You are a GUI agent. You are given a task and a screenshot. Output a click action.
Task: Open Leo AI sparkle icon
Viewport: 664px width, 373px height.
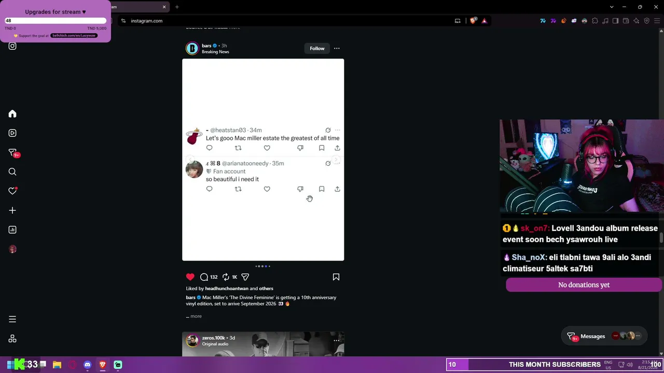click(636, 21)
